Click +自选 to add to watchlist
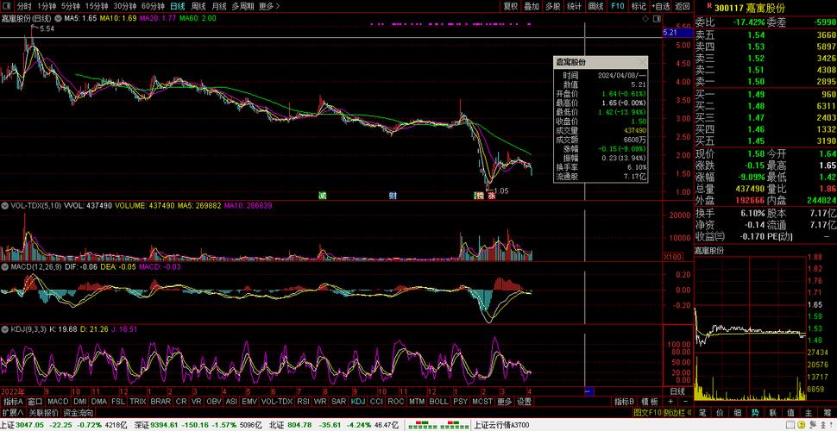 coord(661,6)
